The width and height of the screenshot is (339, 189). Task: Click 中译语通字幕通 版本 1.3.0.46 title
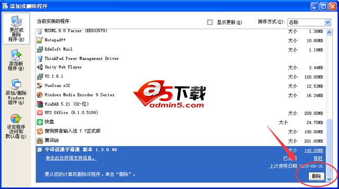[x=81, y=150]
